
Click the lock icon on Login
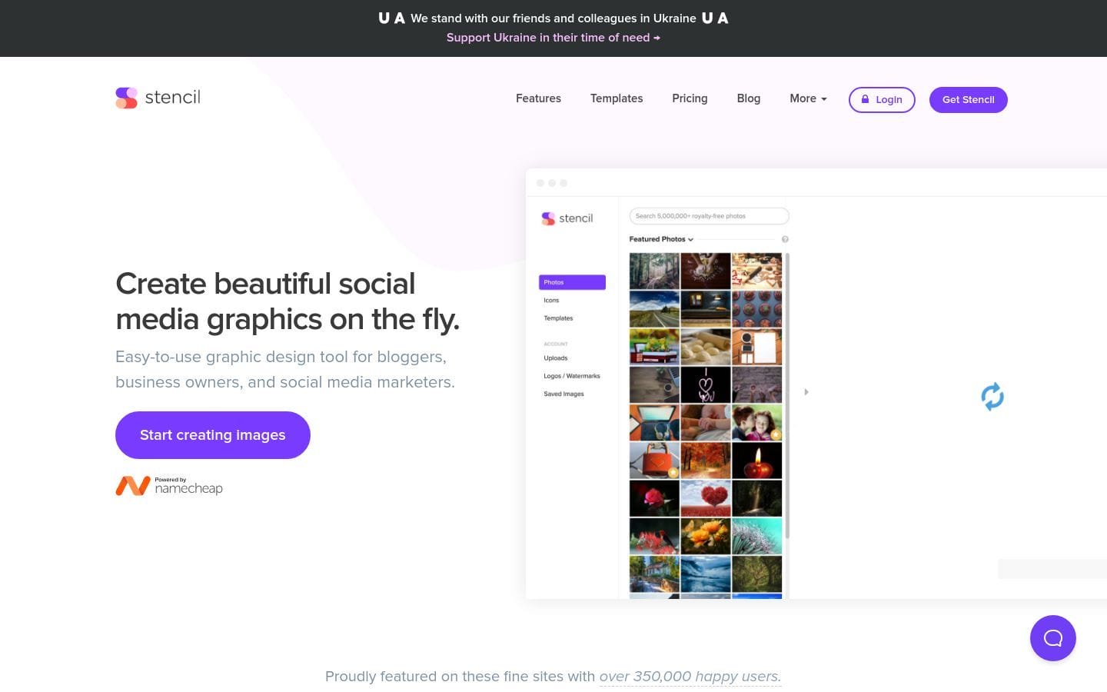(865, 99)
